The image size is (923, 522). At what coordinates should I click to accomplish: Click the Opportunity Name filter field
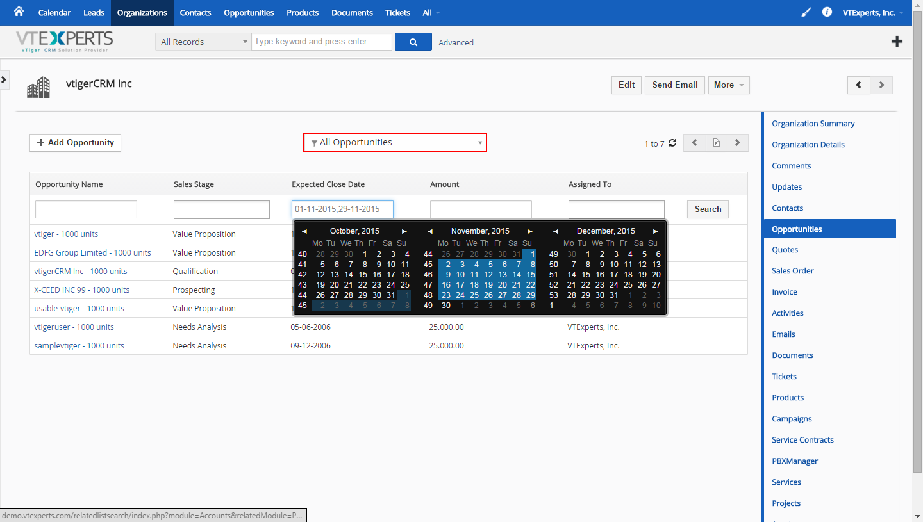point(86,209)
